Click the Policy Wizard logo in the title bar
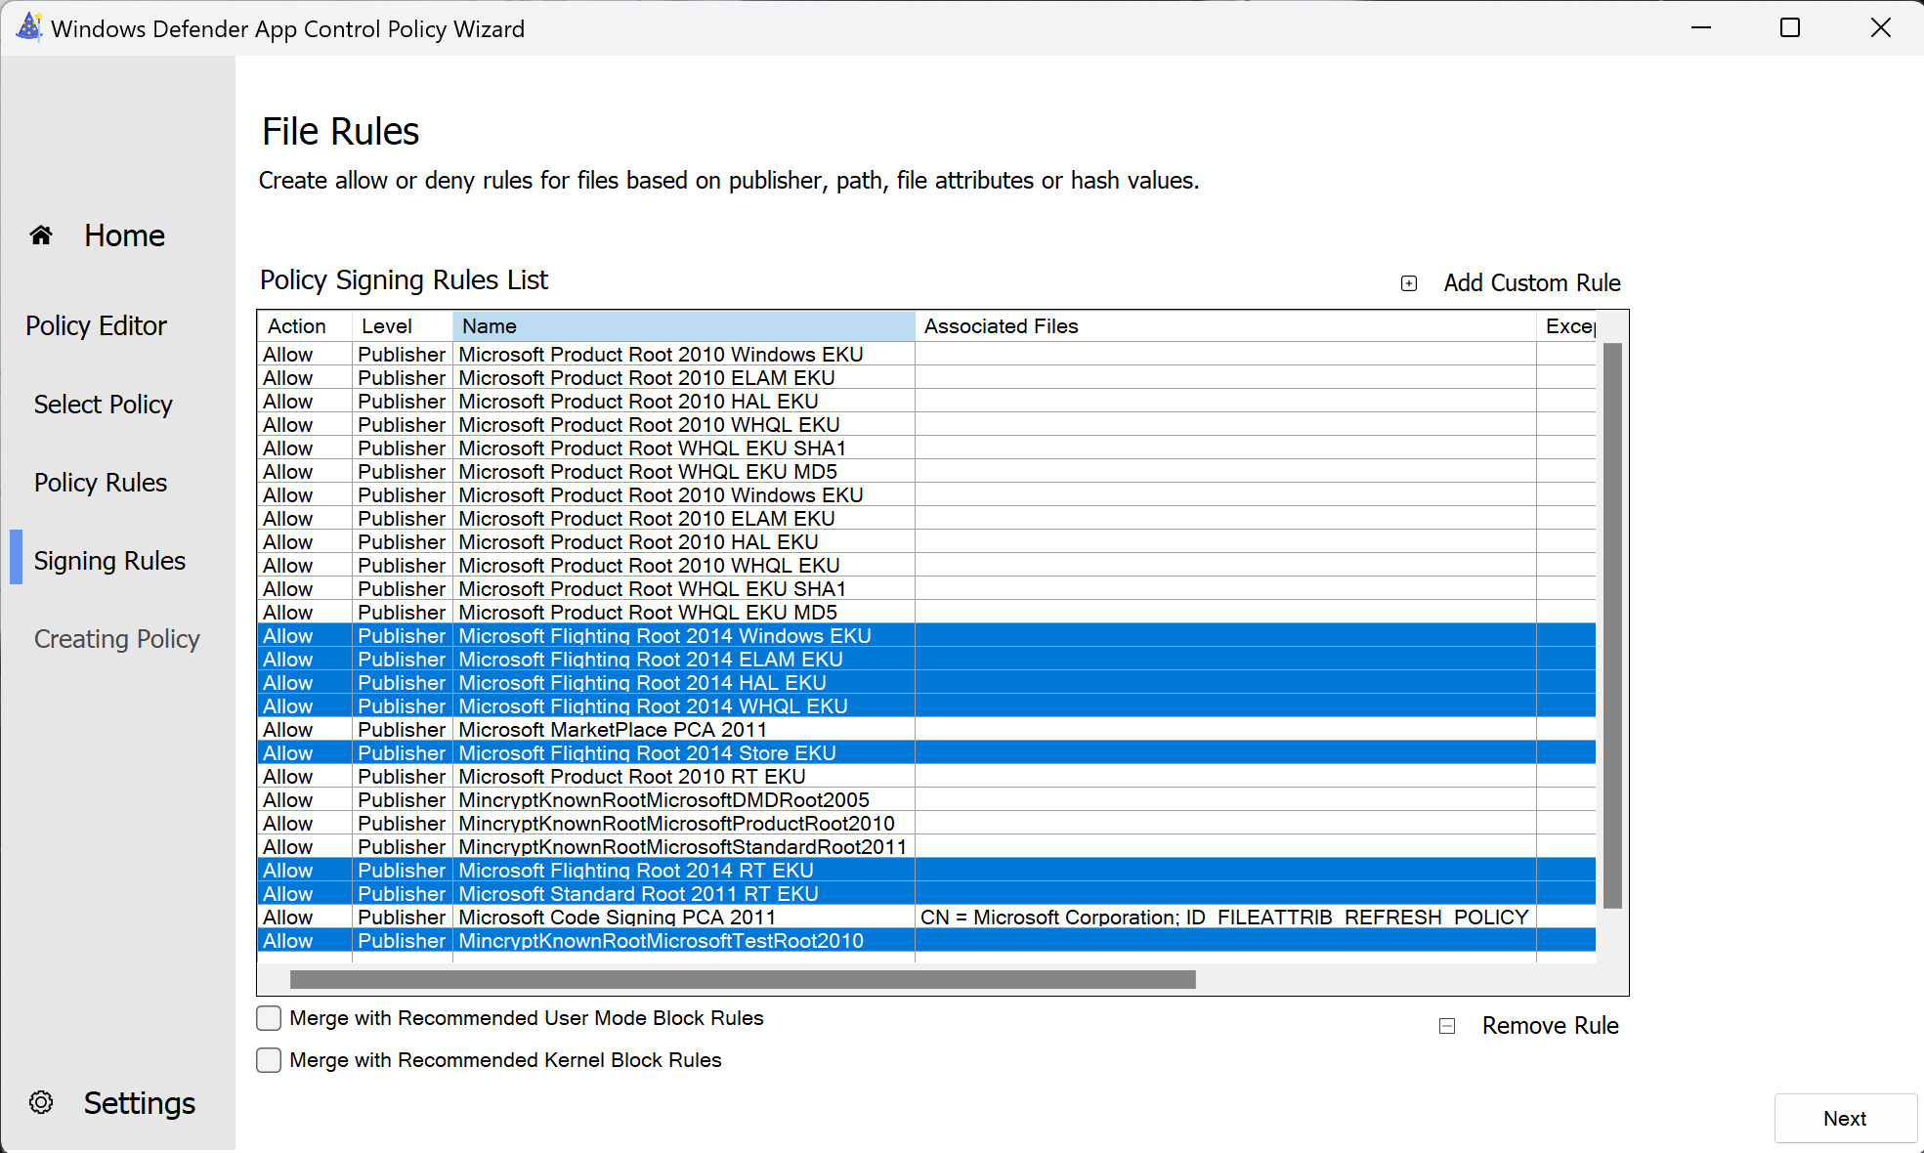The image size is (1924, 1153). click(27, 27)
